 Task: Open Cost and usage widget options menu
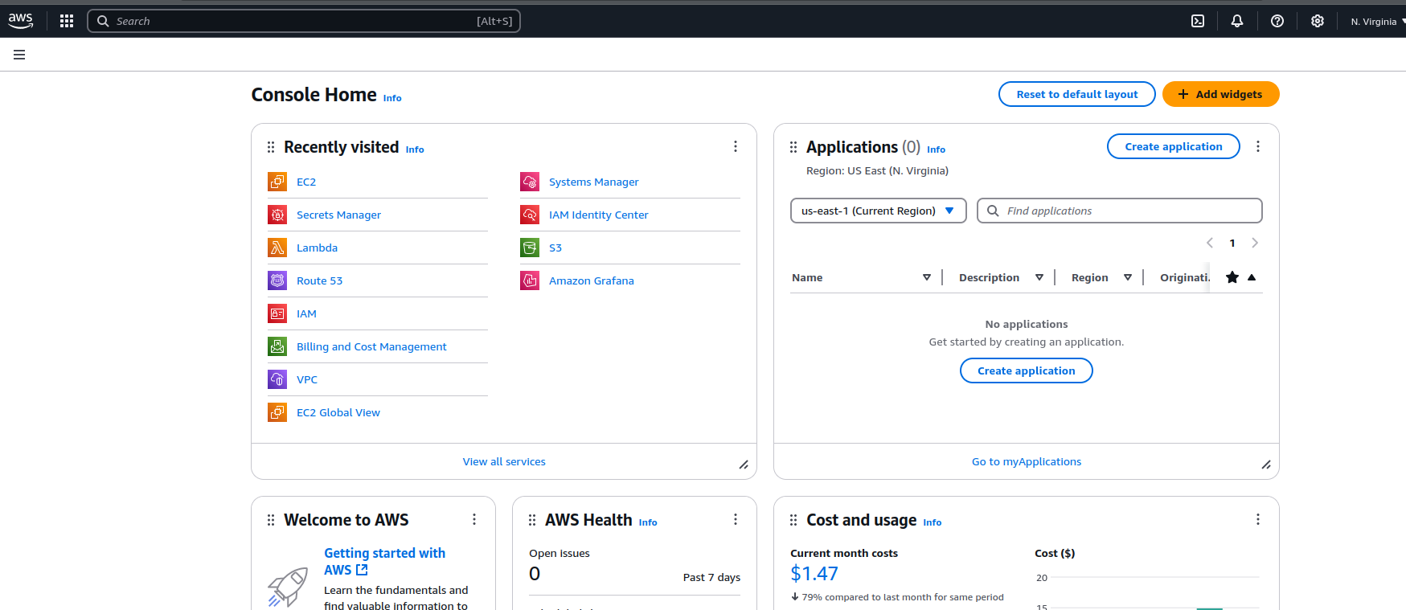point(1257,519)
